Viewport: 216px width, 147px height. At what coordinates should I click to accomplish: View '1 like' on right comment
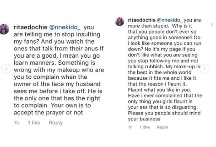(144, 127)
